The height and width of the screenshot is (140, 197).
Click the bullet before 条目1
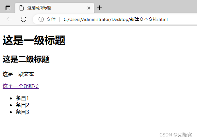click(x=11, y=98)
